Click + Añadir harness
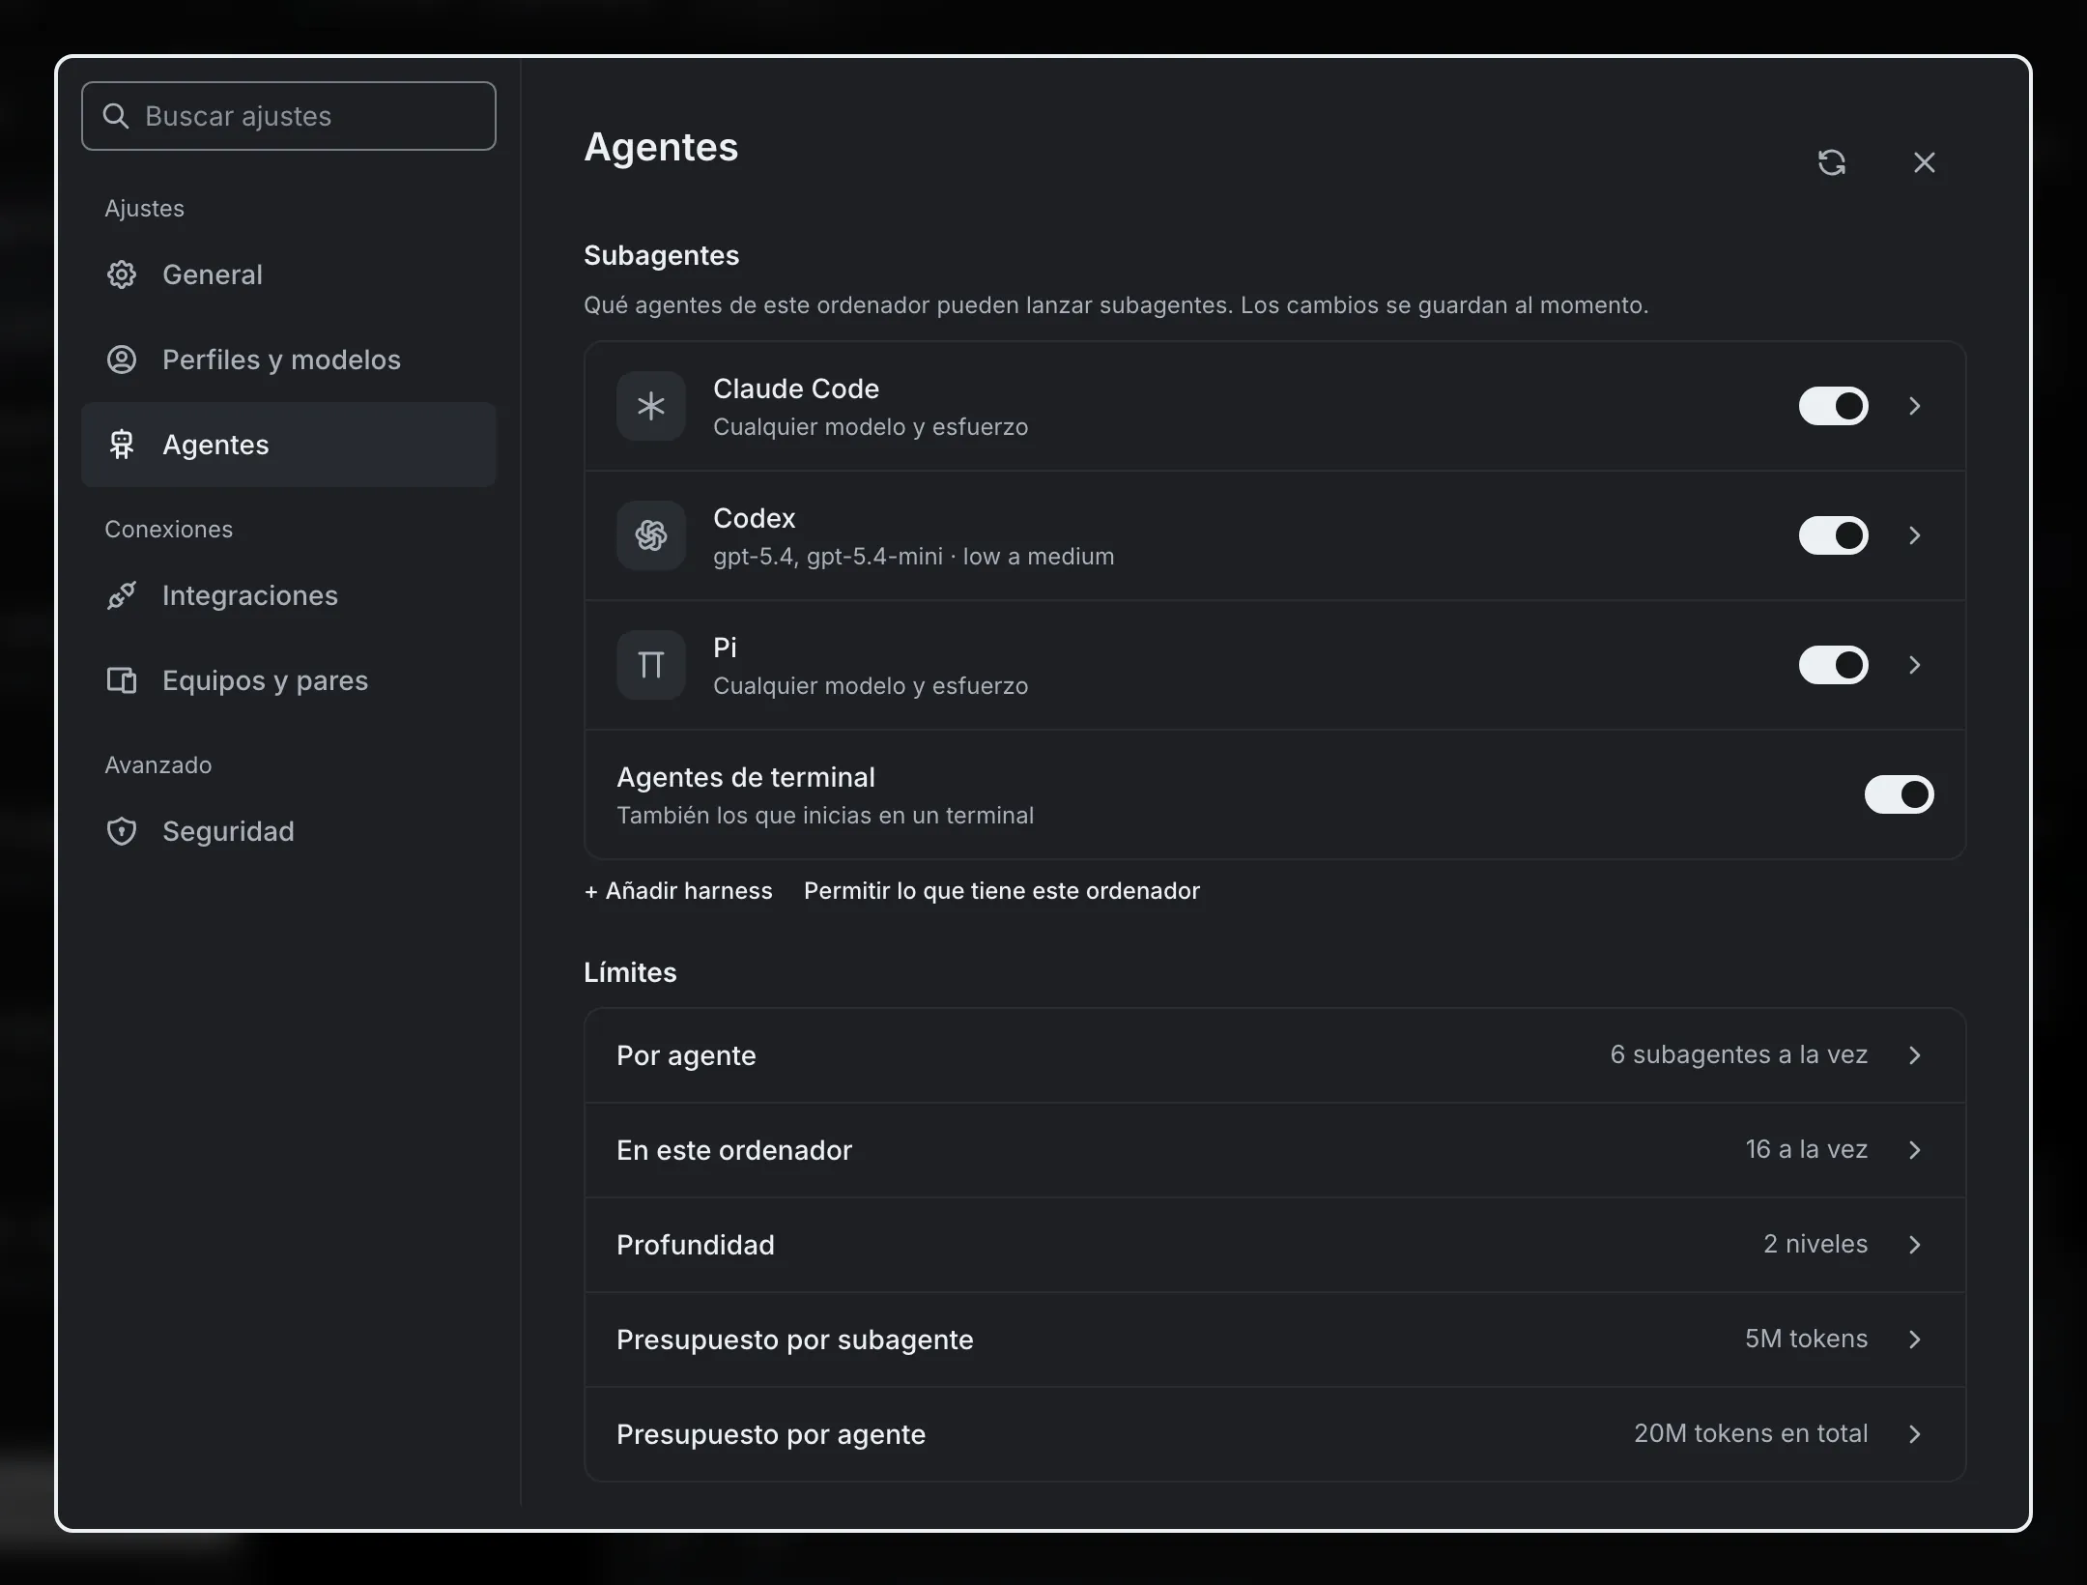 pos(678,891)
